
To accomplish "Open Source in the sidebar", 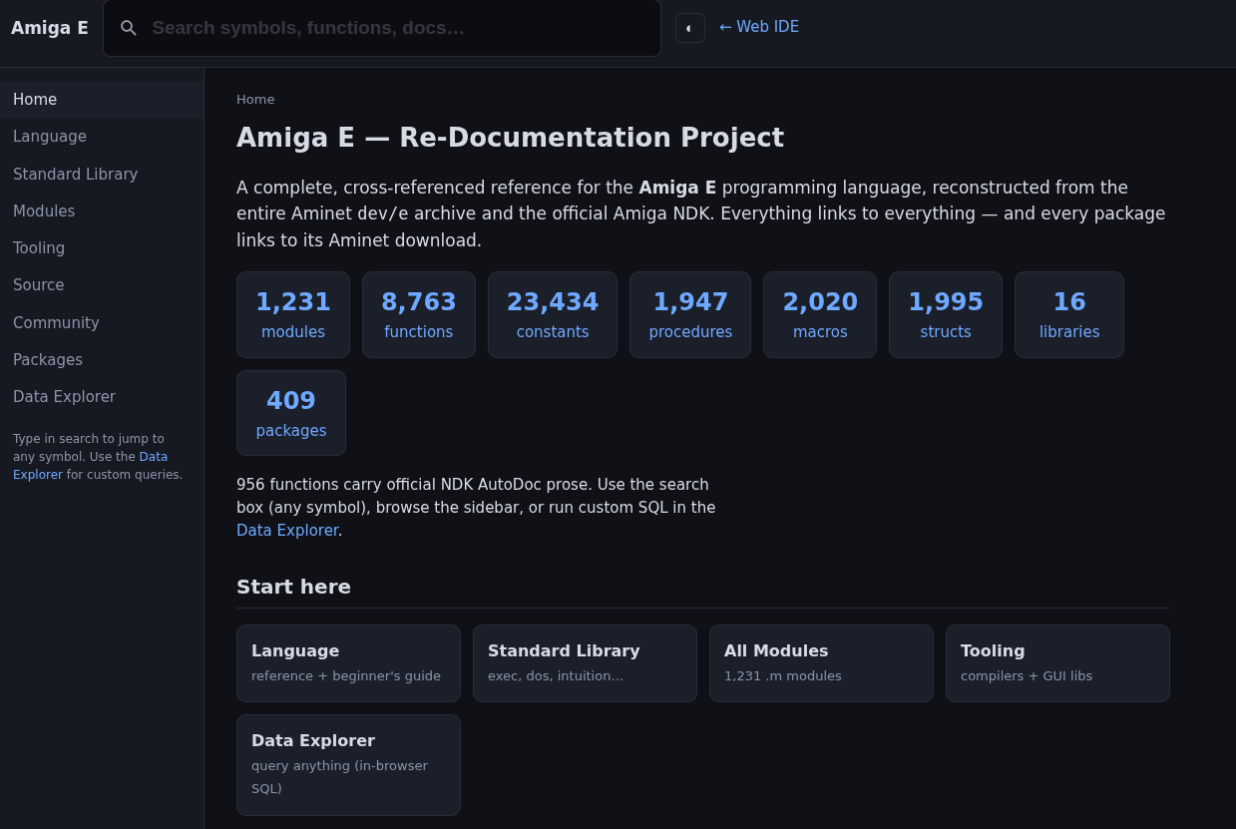I will pos(102,285).
